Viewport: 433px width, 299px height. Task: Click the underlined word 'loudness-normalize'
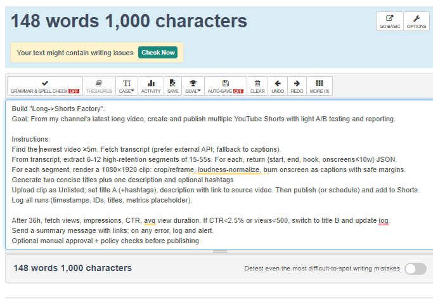point(229,169)
